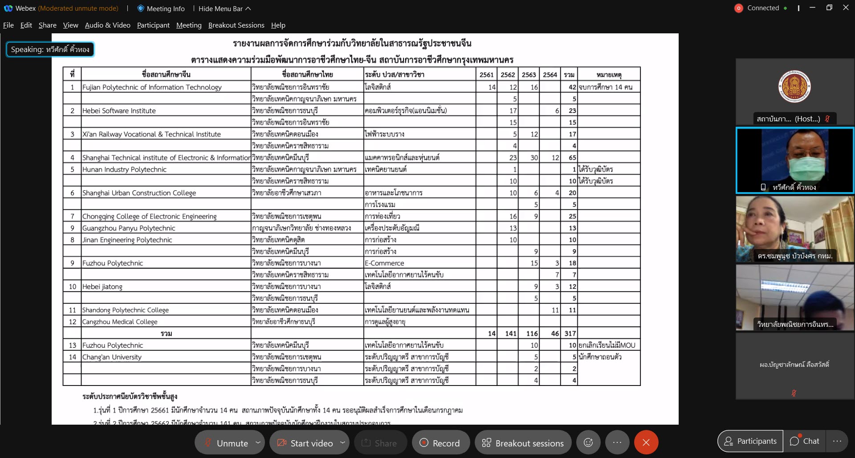This screenshot has width=855, height=458.
Task: Open more options ellipsis in toolbar
Action: pos(617,442)
